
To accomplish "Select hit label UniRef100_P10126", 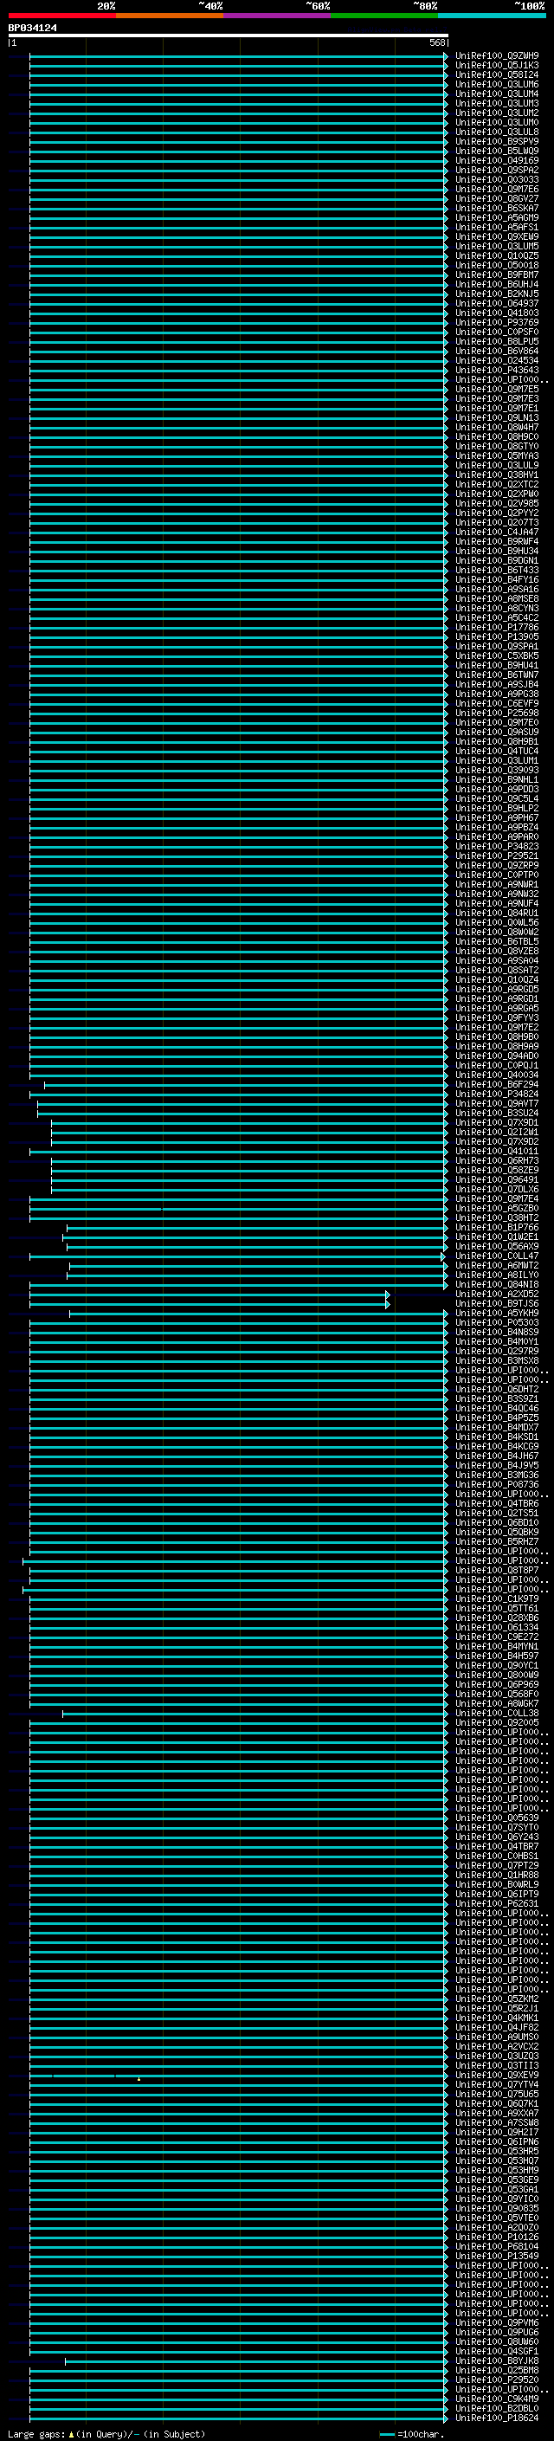I will pyautogui.click(x=497, y=2238).
